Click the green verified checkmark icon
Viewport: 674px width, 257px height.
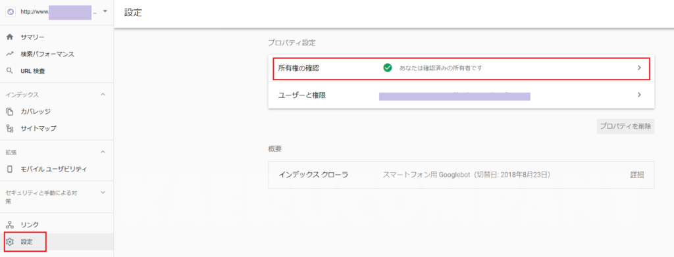coord(387,68)
